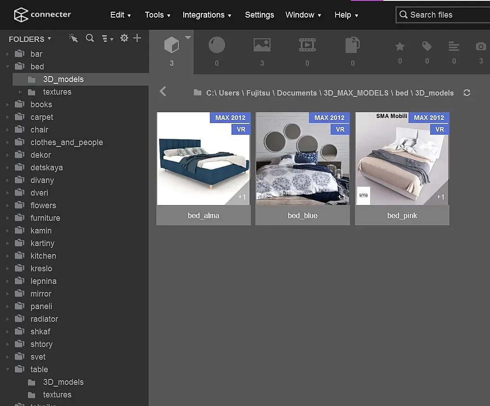
Task: Expand the textures folder under bed
Action: [20, 92]
